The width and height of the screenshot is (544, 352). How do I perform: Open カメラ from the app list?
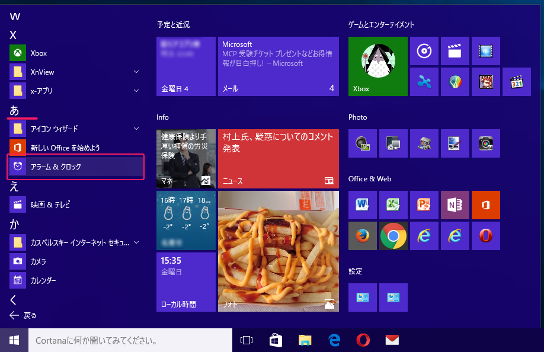pos(76,261)
